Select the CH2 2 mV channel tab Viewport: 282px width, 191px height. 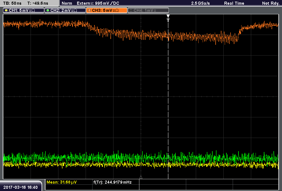(65, 10)
